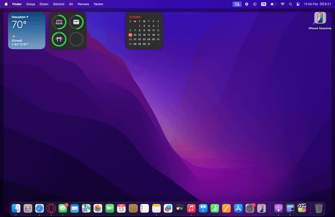This screenshot has height=217, width=335.
Task: Select day 31 in the calendar widget
Action: click(x=149, y=44)
